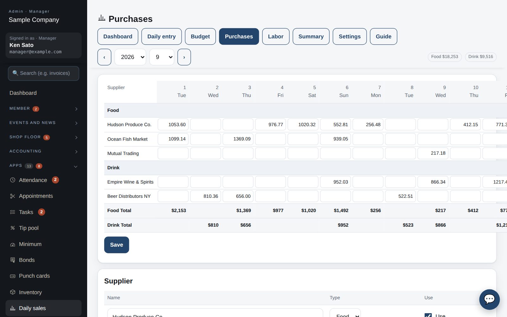
Task: Open Tasks checklist icon in sidebar
Action: pyautogui.click(x=13, y=212)
